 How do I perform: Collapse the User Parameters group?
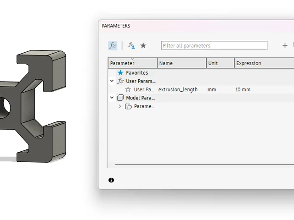coord(112,81)
